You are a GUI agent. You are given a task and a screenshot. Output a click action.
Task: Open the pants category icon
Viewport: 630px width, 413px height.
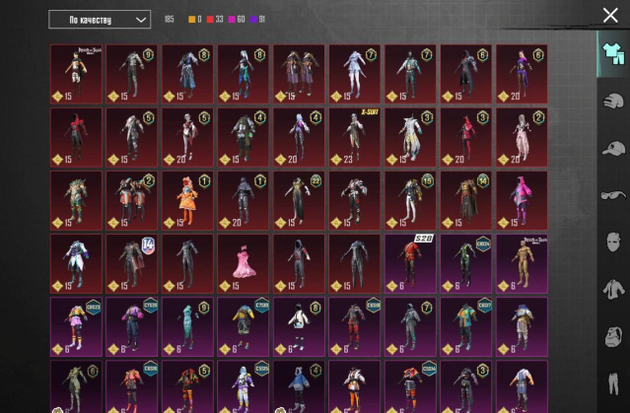[x=612, y=382]
